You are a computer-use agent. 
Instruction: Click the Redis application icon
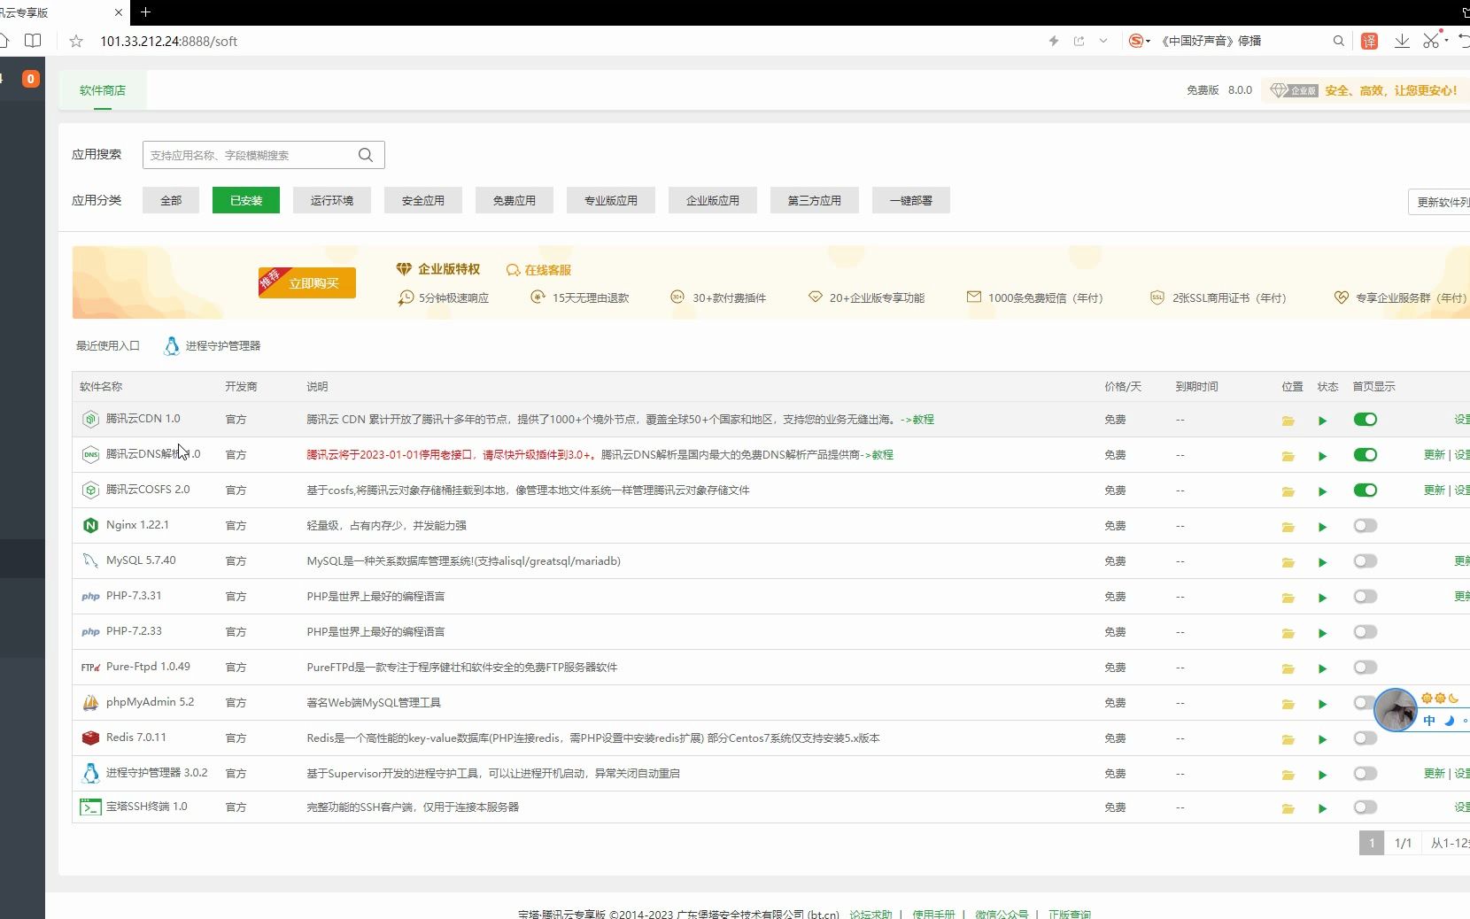90,738
